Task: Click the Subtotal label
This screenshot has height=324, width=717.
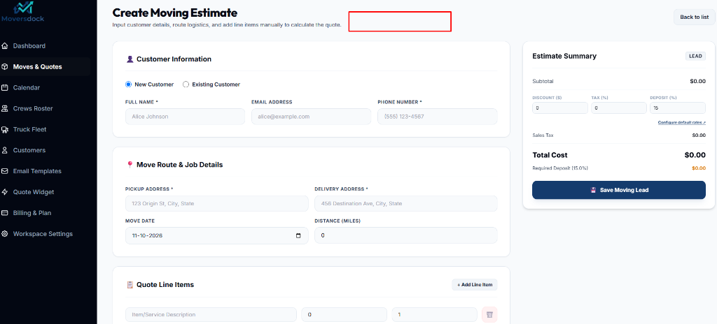Action: coord(543,81)
